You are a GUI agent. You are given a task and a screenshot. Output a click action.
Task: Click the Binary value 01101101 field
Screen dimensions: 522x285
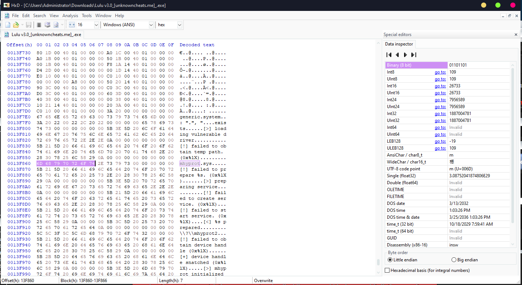(x=479, y=65)
